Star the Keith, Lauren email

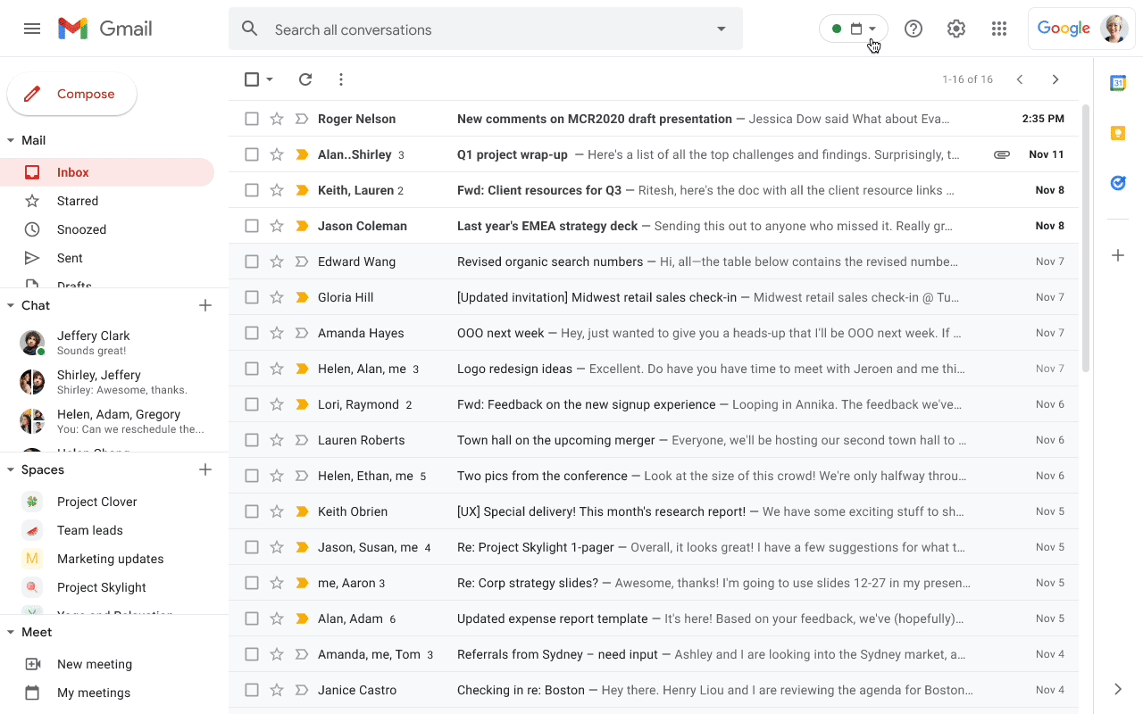pyautogui.click(x=277, y=190)
